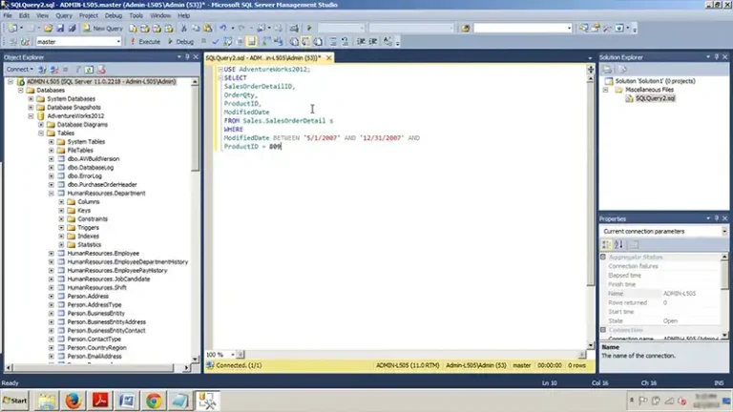This screenshot has height=412, width=733.
Task: Toggle auto-hide pin on Properties panel
Action: [x=716, y=218]
